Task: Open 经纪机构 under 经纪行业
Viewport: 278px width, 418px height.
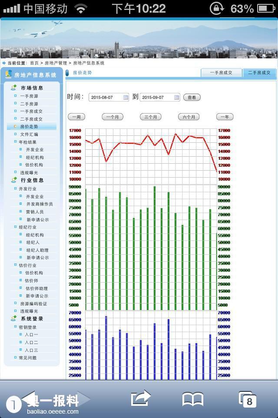Action: coord(35,235)
